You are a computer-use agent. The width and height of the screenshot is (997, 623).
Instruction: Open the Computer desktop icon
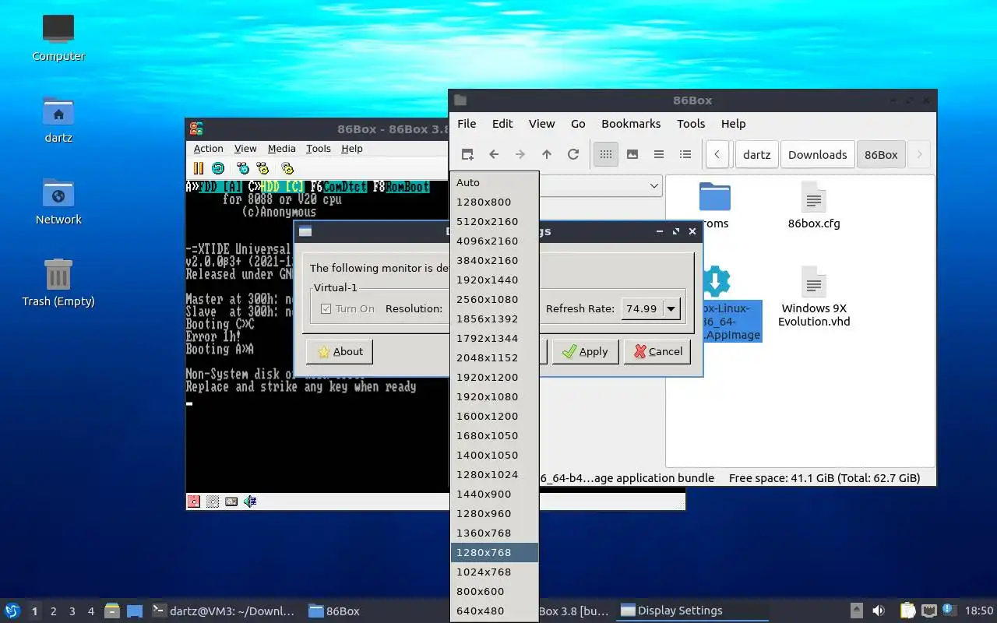pyautogui.click(x=58, y=37)
